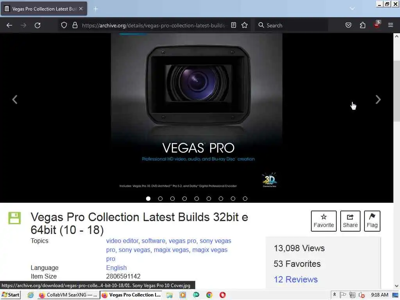Show next carousel image
Screen dimensions: 400x300
tap(378, 100)
